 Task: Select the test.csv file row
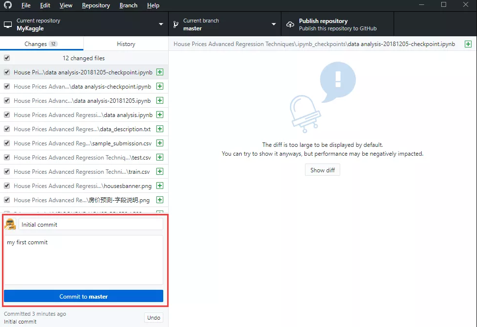pyautogui.click(x=84, y=157)
